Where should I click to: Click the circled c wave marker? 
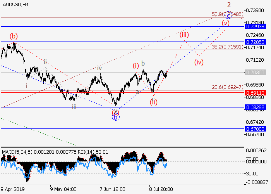tap(228, 15)
